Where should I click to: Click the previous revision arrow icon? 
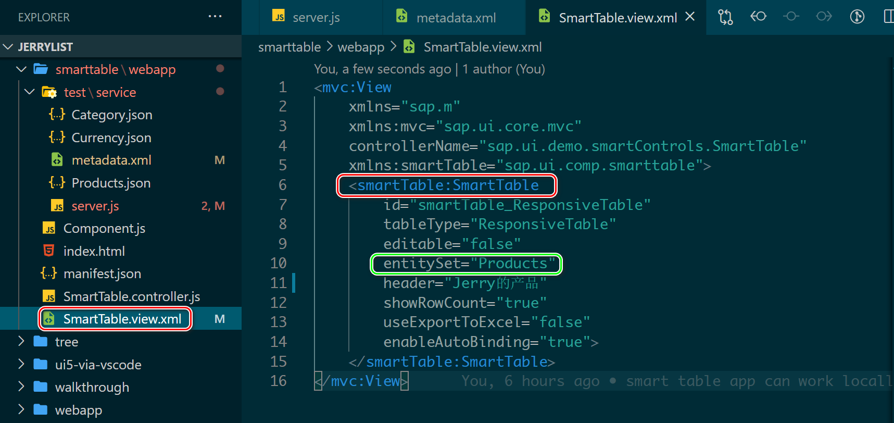pyautogui.click(x=758, y=17)
